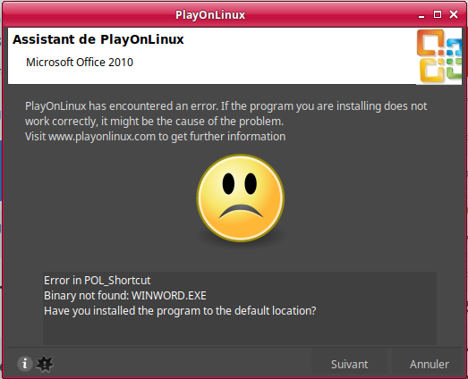Maximize the PlayOnLinux window
Image resolution: width=468 pixels, height=379 pixels.
pos(438,14)
